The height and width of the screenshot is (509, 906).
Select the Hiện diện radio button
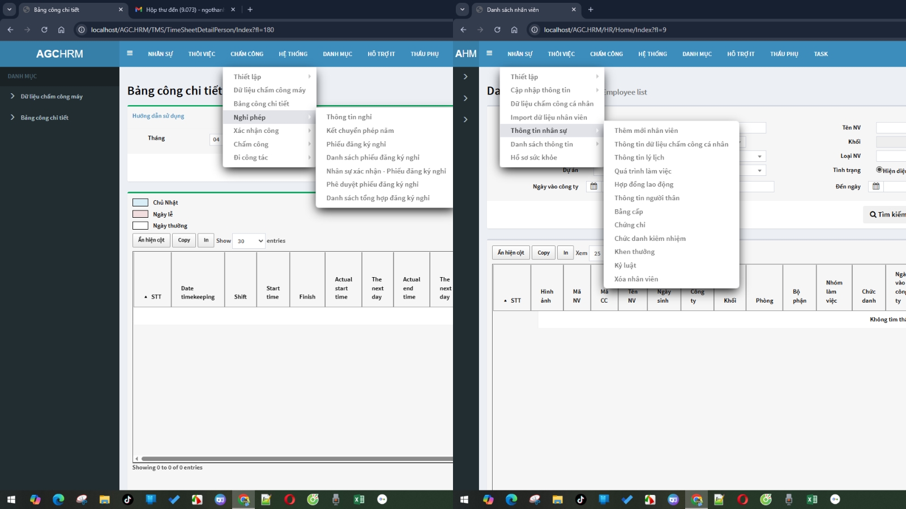(x=879, y=170)
